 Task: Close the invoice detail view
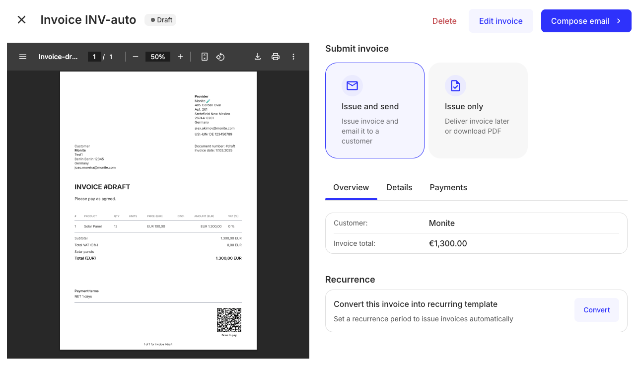coord(21,19)
